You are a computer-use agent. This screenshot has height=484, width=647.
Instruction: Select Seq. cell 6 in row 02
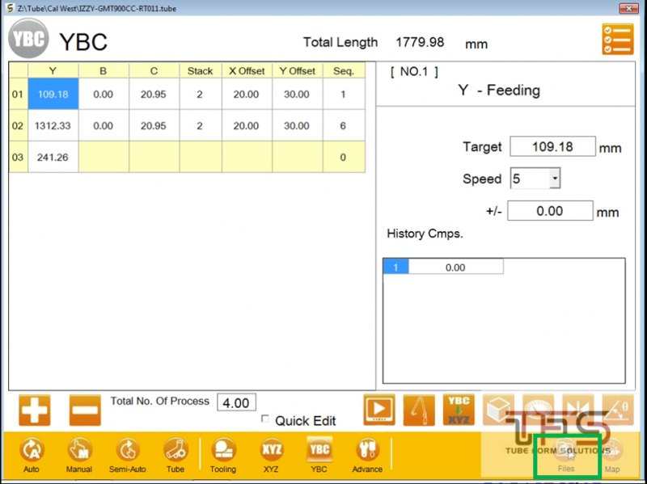click(x=344, y=125)
